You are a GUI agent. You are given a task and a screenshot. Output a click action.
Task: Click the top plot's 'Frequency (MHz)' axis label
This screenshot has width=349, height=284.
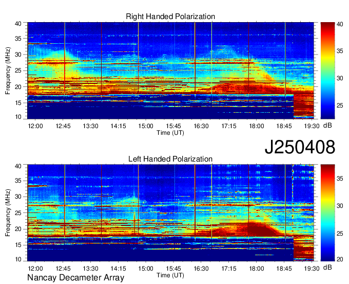[x=8, y=70]
